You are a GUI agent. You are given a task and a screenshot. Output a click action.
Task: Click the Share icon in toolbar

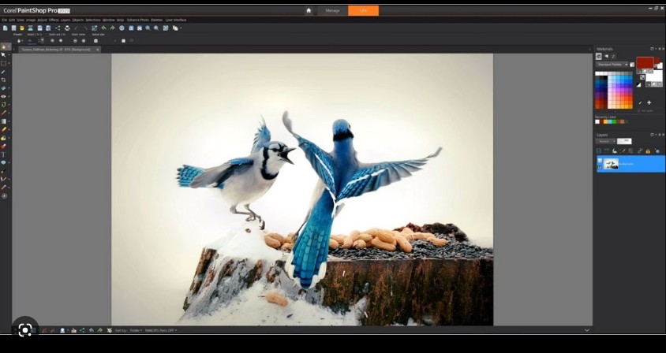(57, 28)
